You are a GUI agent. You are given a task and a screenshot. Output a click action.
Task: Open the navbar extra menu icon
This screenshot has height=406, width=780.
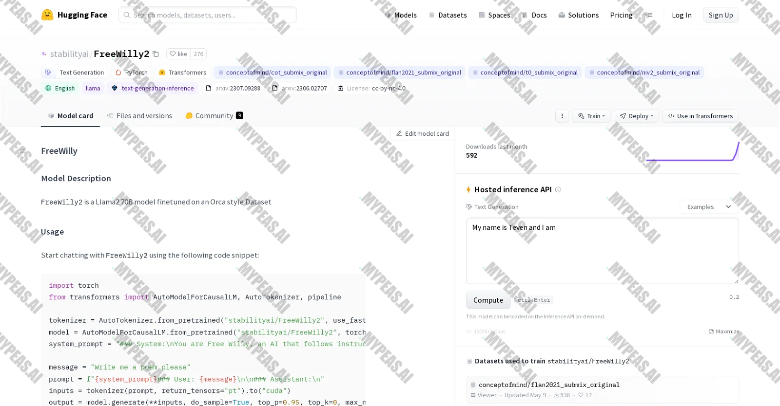[x=648, y=15]
